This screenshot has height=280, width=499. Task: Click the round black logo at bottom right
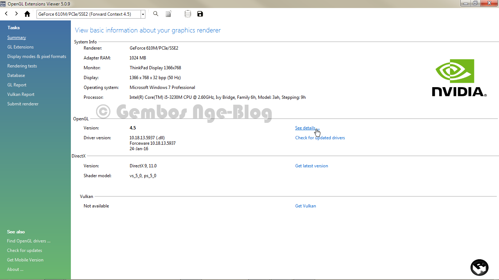pyautogui.click(x=479, y=268)
